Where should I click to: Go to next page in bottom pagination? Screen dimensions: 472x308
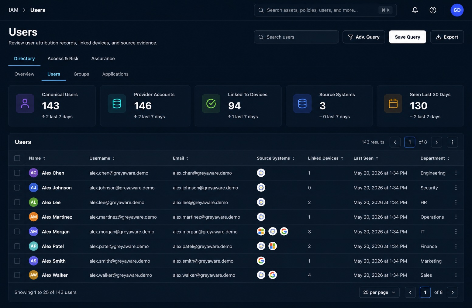pos(452,292)
